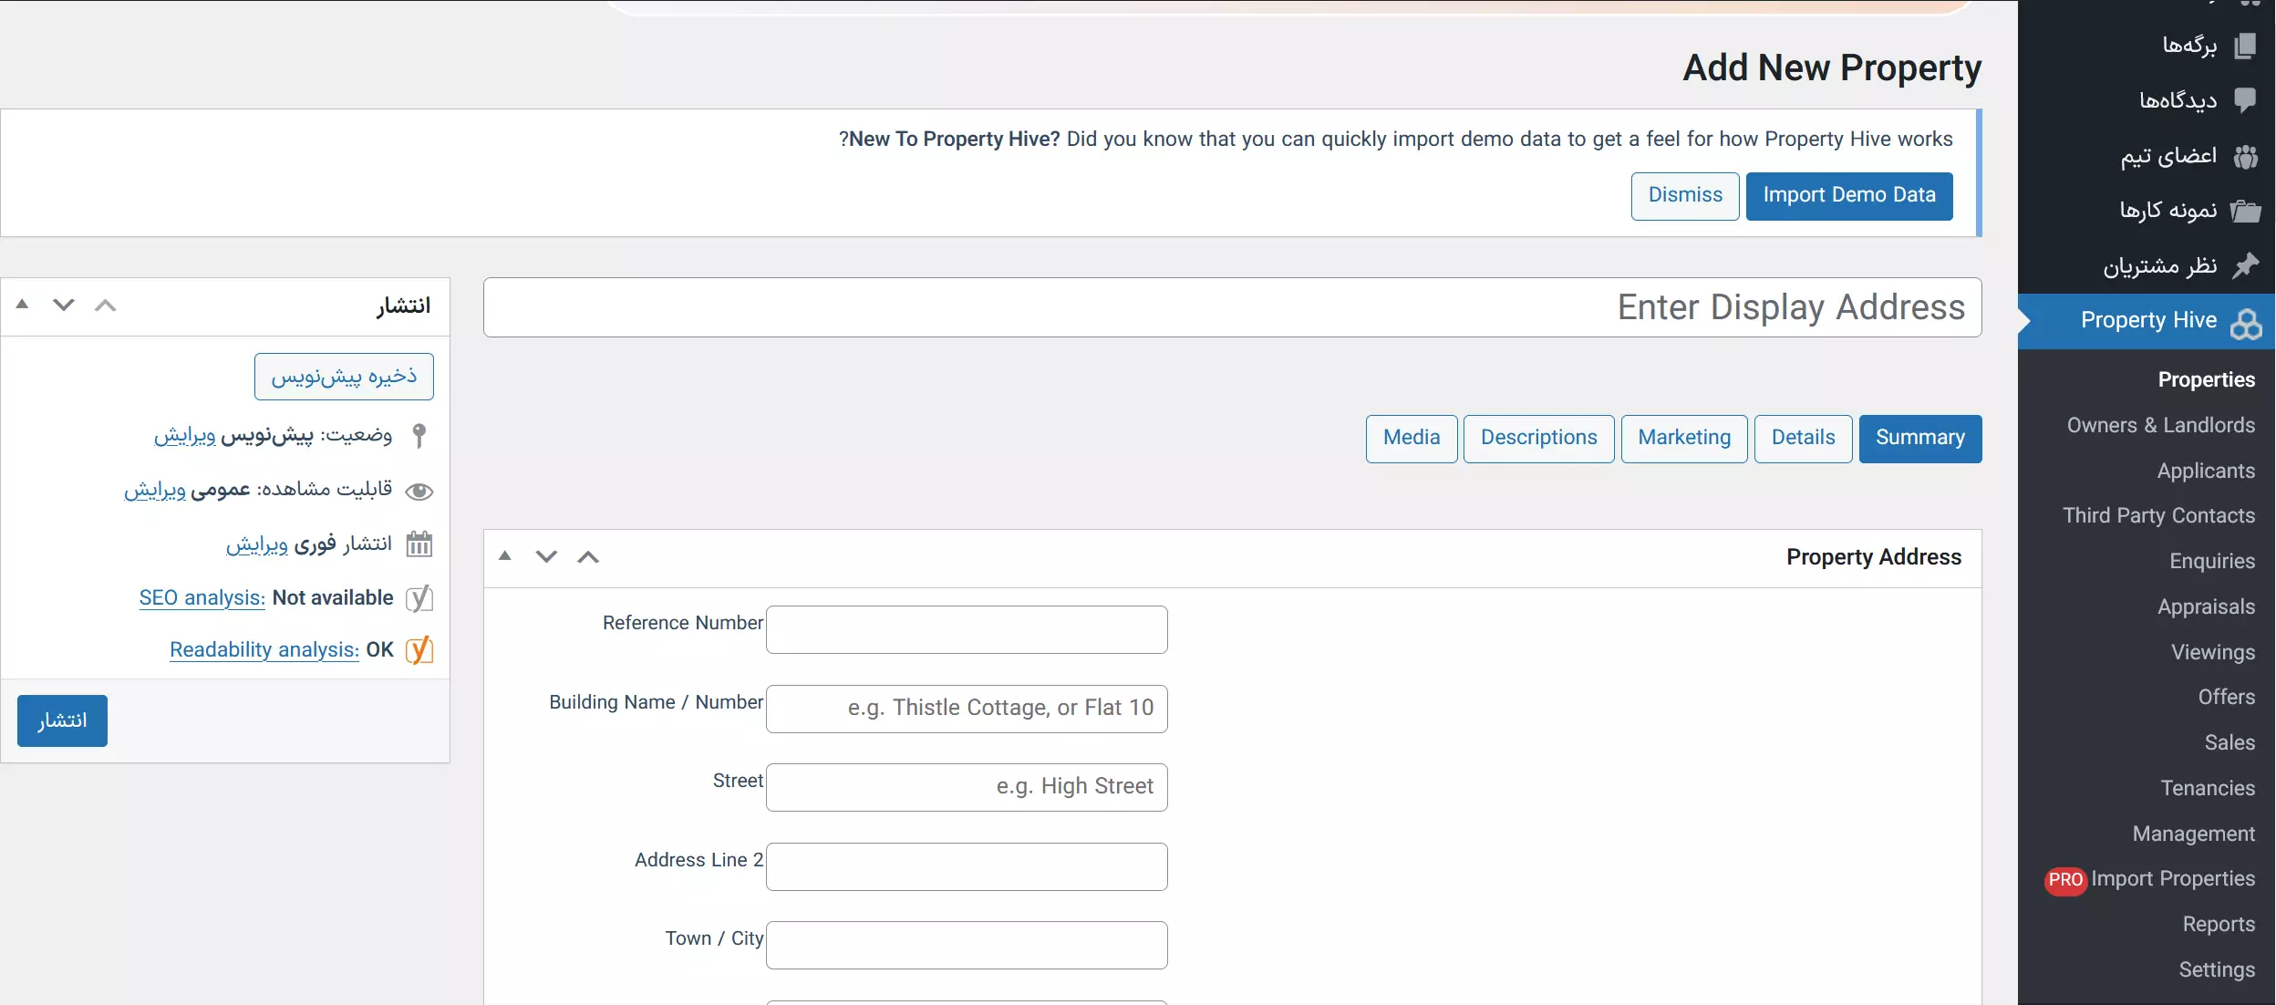
Task: Click the Property Hive logo icon
Action: [2246, 323]
